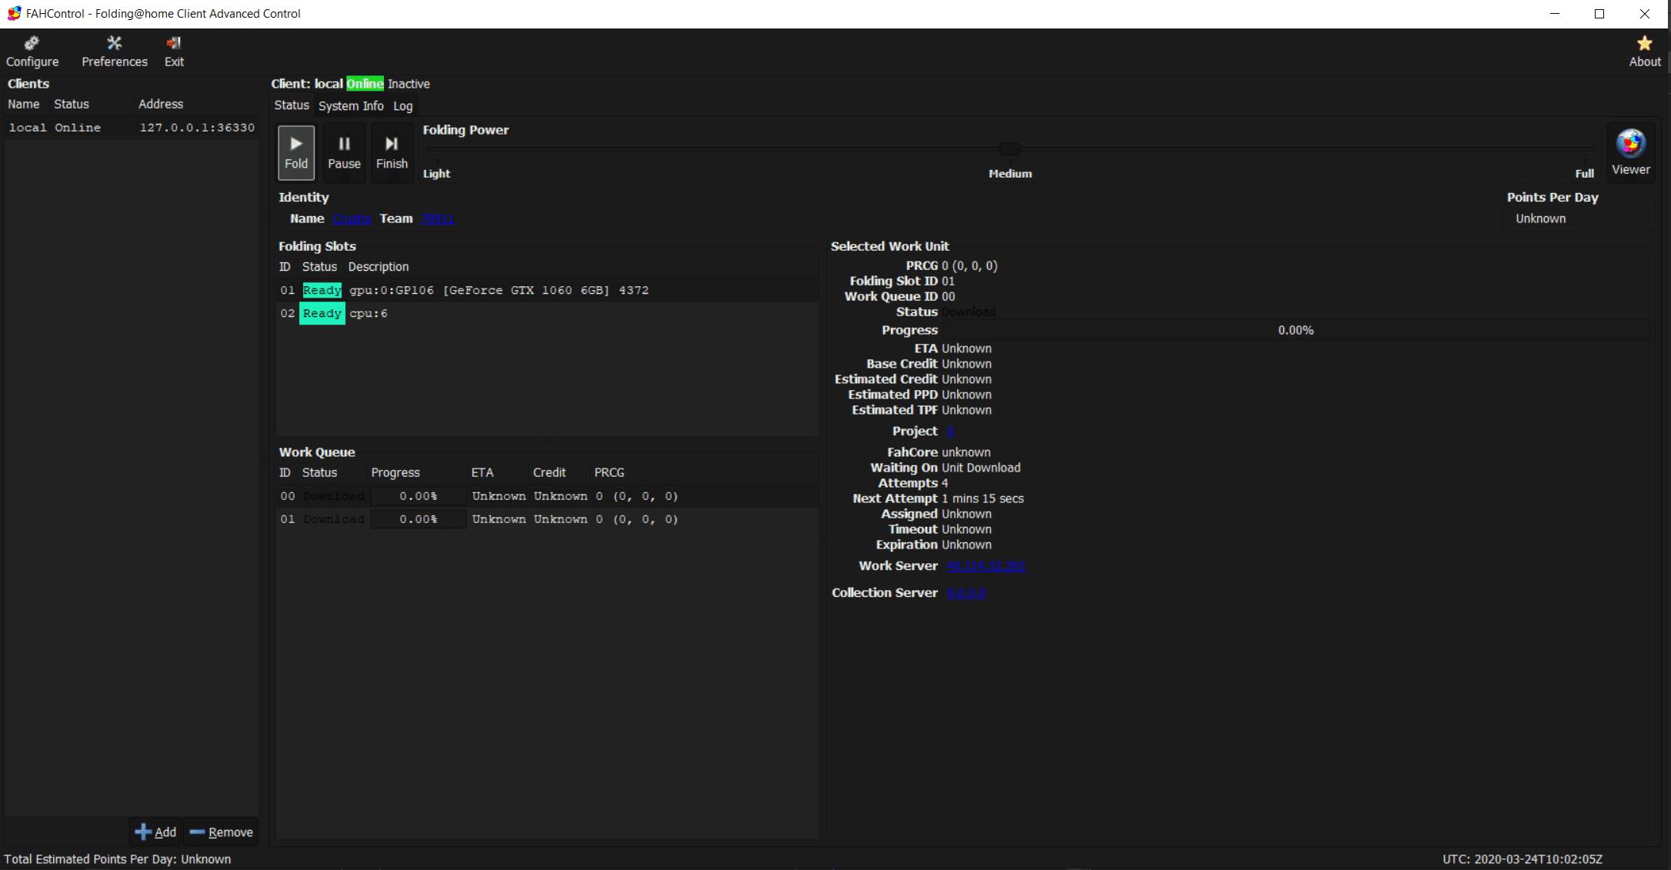
Task: Select folding slot 02 cpu:6
Action: click(x=547, y=313)
